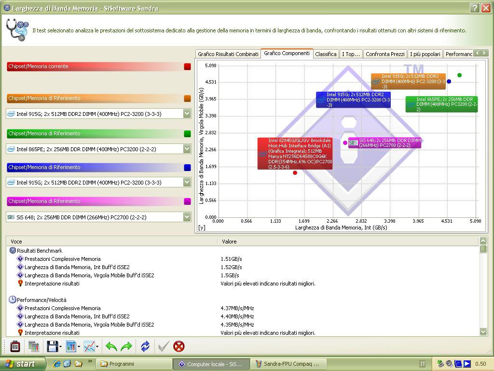Toggle the green reference chipset color box
The height and width of the screenshot is (371, 494).
[187, 134]
